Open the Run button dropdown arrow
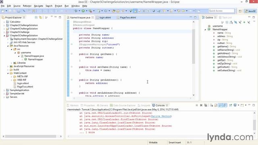The image size is (258, 145). (87, 11)
